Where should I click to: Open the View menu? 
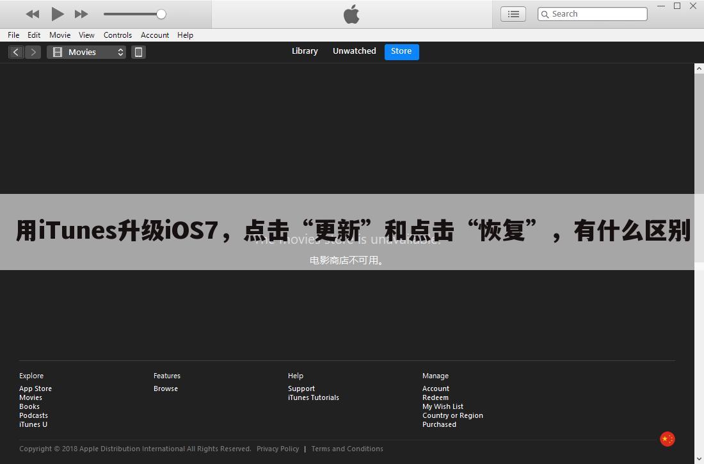[86, 35]
